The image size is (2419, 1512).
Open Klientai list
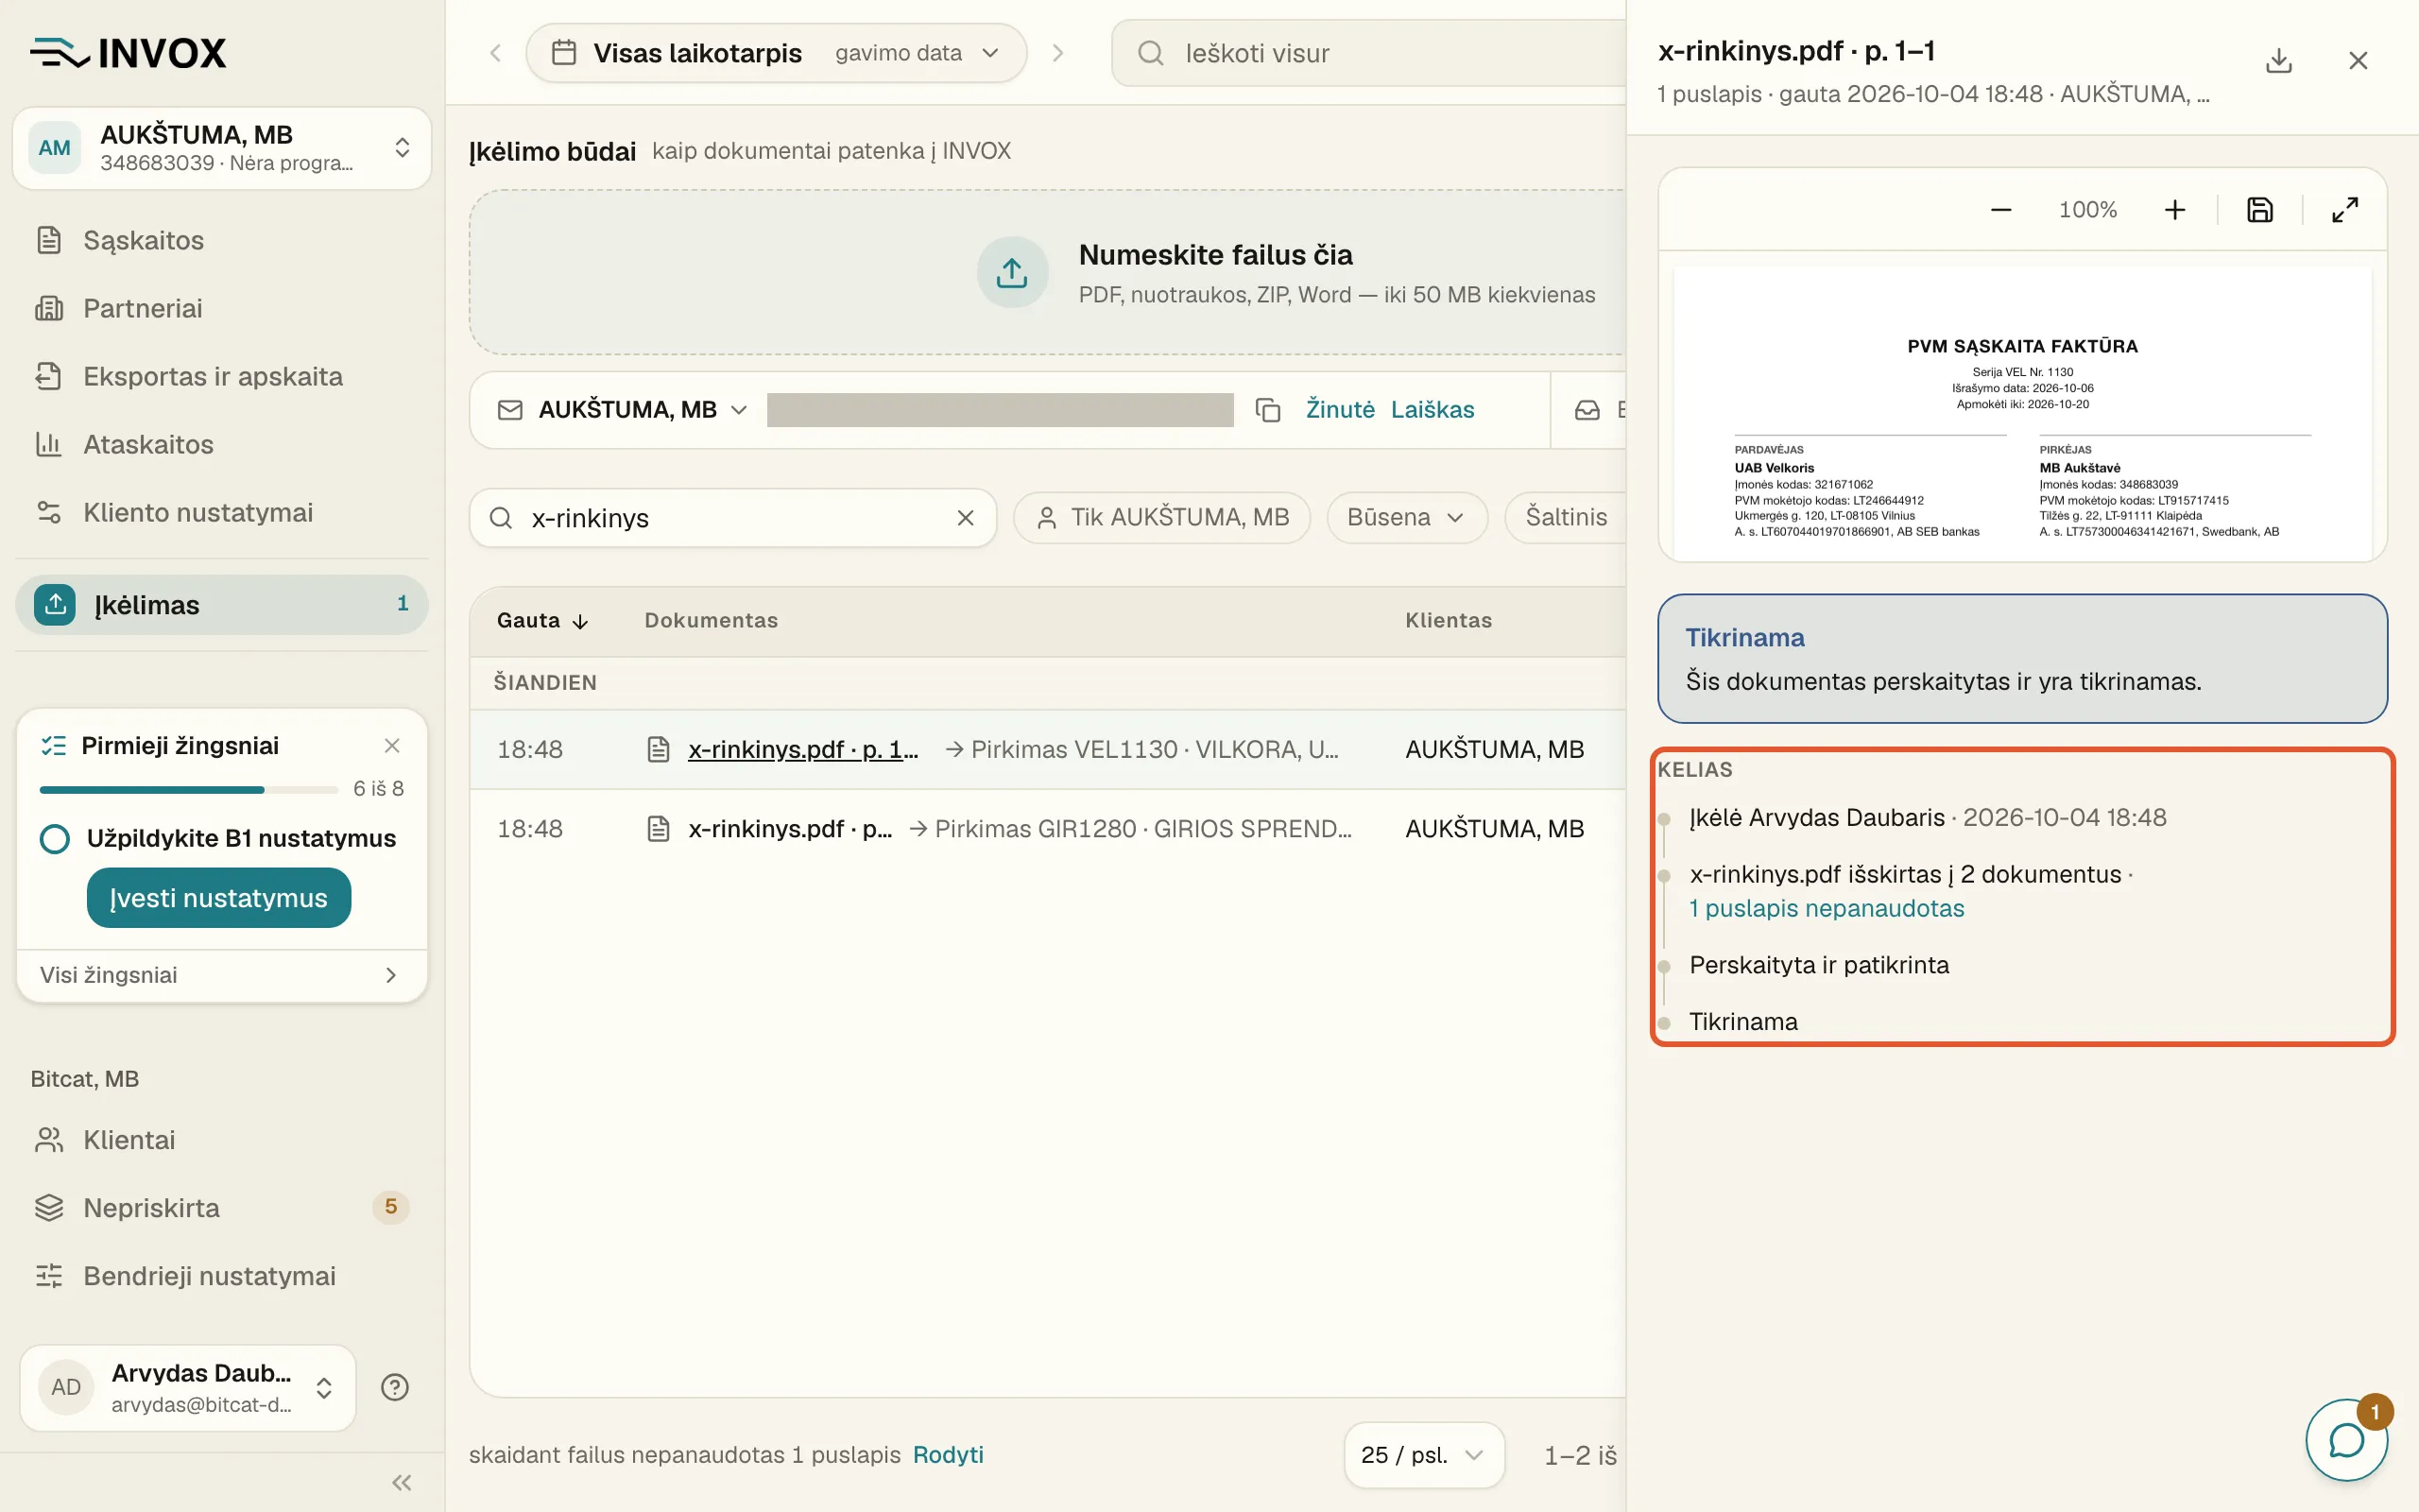coord(222,1140)
